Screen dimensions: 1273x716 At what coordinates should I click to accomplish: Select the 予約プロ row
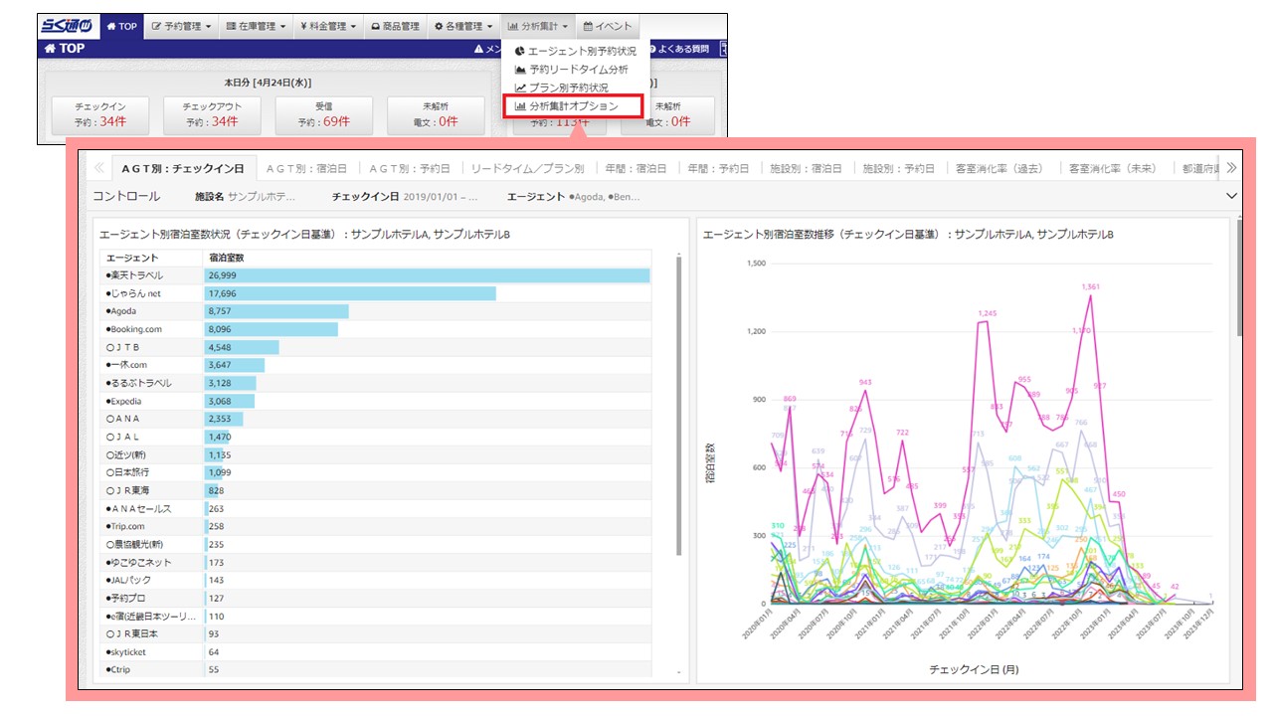click(376, 598)
